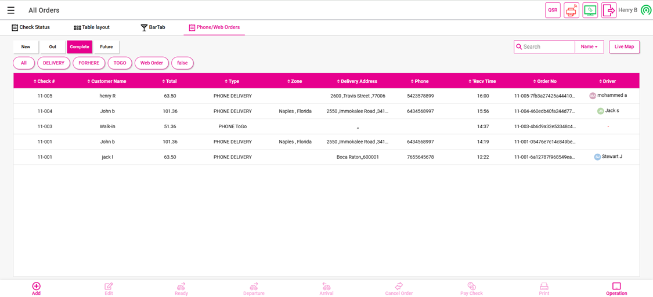Image resolution: width=653 pixels, height=297 pixels.
Task: Sort orders by Check # column
Action: click(44, 81)
